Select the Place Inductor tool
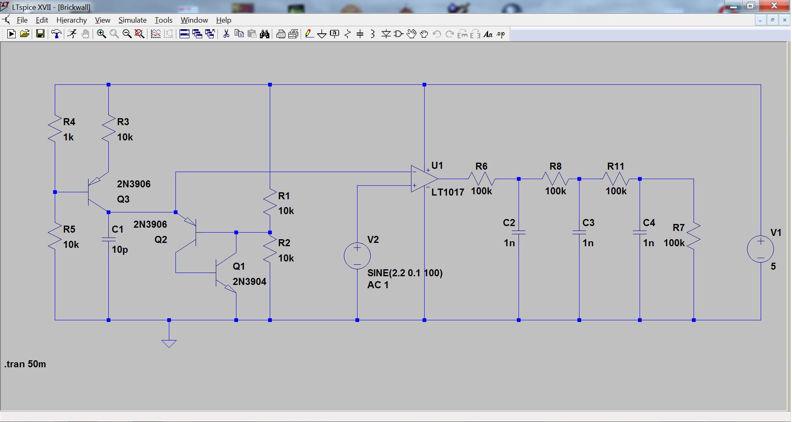 click(373, 34)
